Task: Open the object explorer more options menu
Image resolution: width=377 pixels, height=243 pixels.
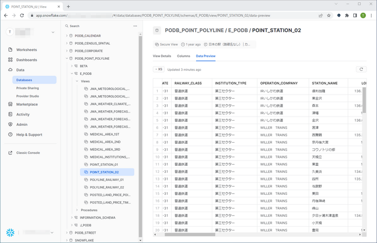Action: pyautogui.click(x=135, y=26)
